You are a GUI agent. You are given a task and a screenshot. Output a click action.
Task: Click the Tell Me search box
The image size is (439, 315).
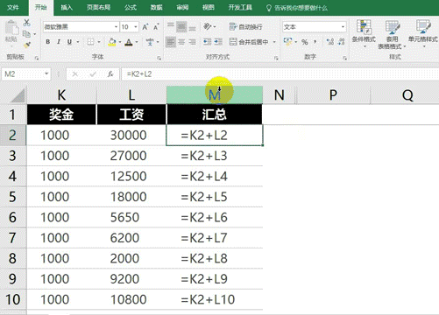[297, 8]
